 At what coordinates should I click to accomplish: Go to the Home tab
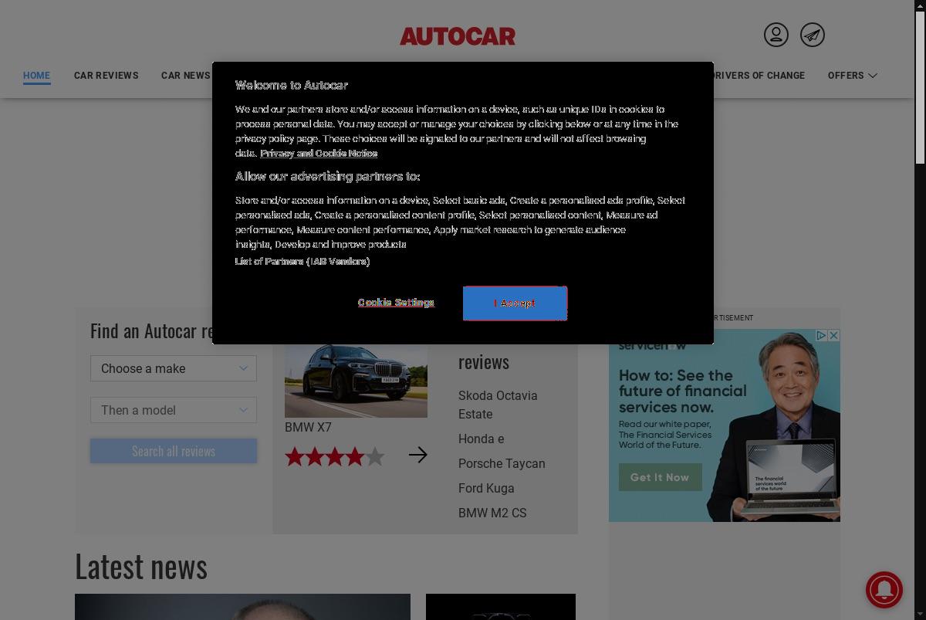tap(36, 76)
